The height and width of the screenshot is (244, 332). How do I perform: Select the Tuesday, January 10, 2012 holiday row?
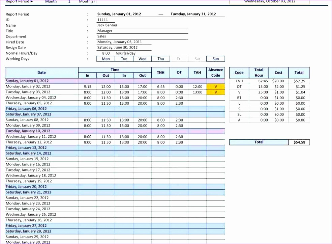(x=115, y=131)
